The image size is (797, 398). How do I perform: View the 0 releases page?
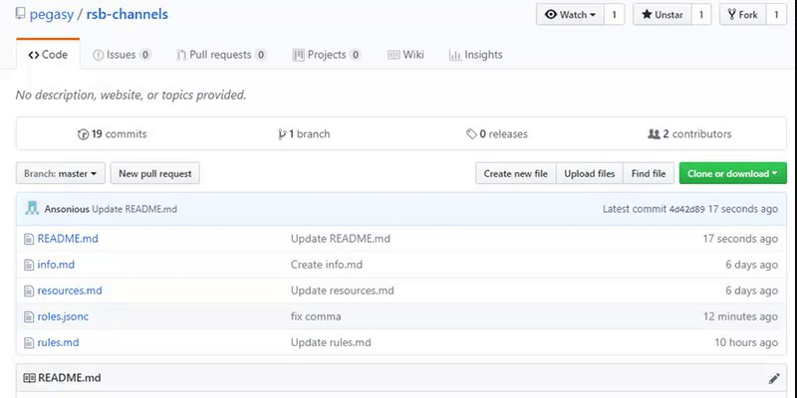tap(496, 134)
